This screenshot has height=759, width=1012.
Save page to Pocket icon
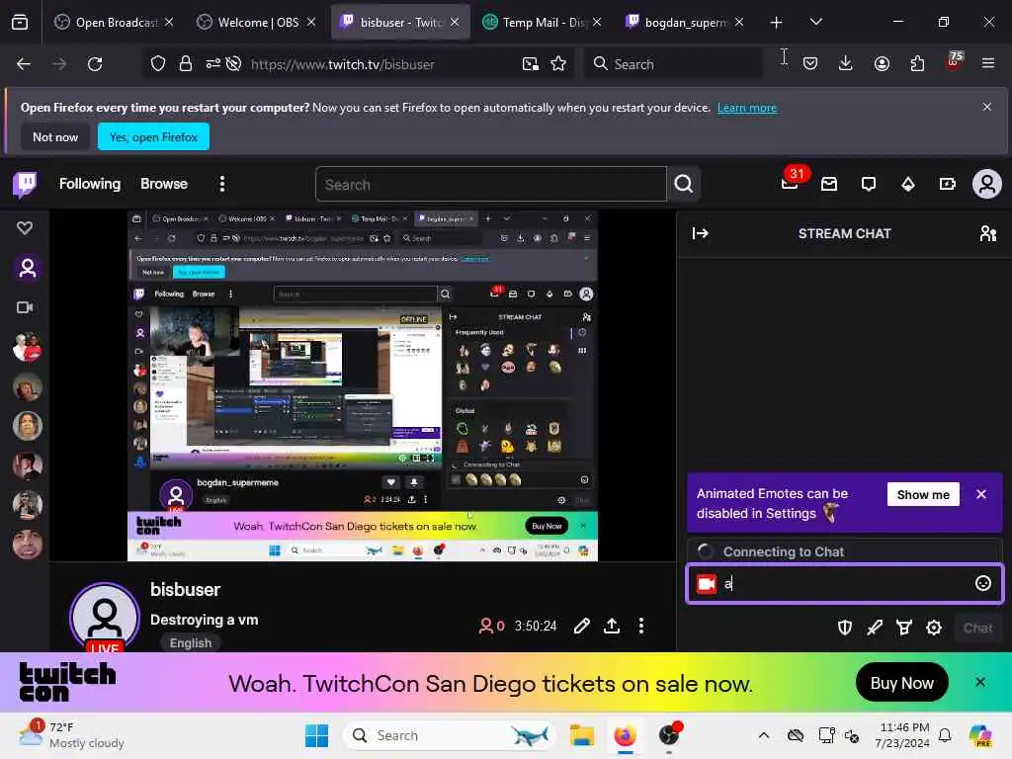click(x=810, y=64)
